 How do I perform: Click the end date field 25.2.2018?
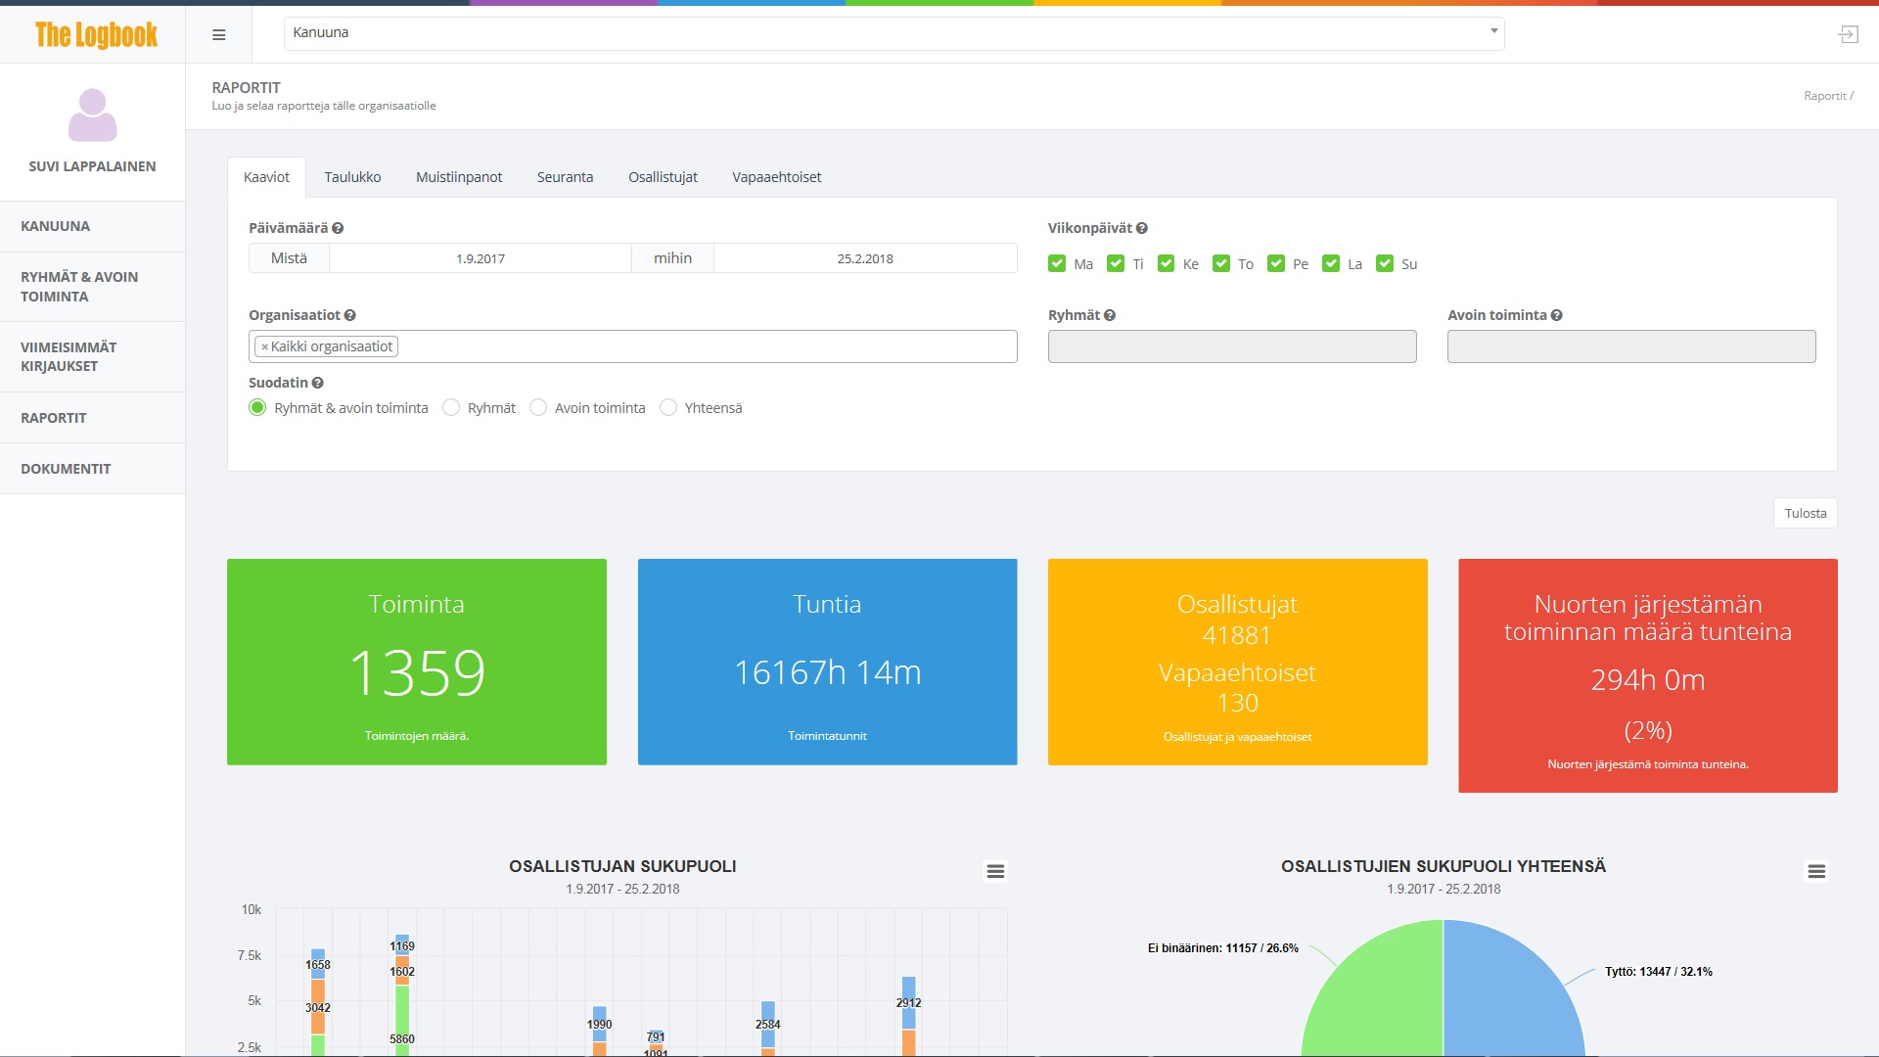pos(865,258)
